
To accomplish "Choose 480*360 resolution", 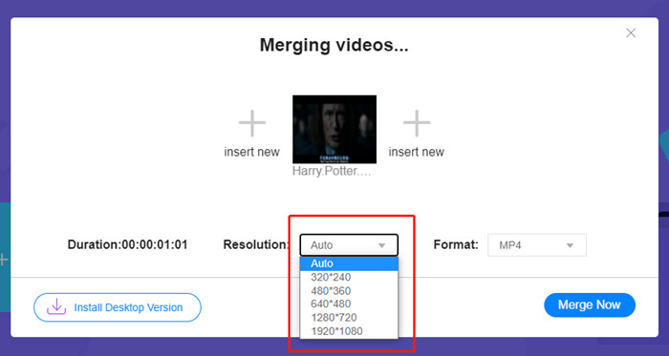I will (349, 291).
